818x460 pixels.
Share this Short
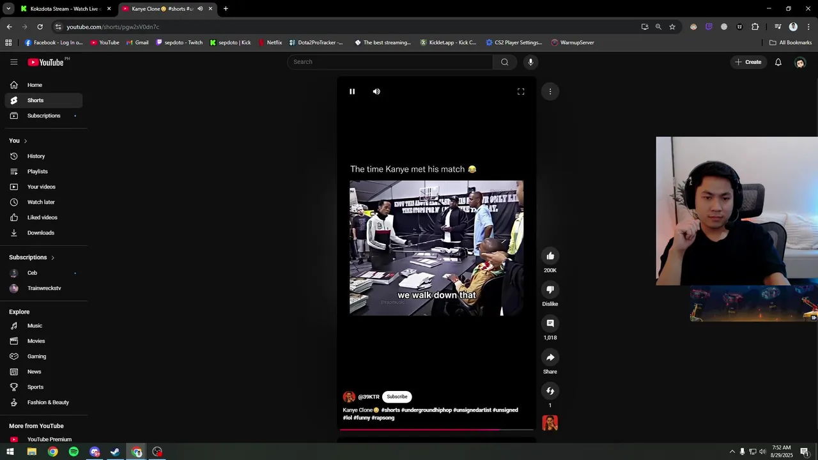pyautogui.click(x=550, y=358)
